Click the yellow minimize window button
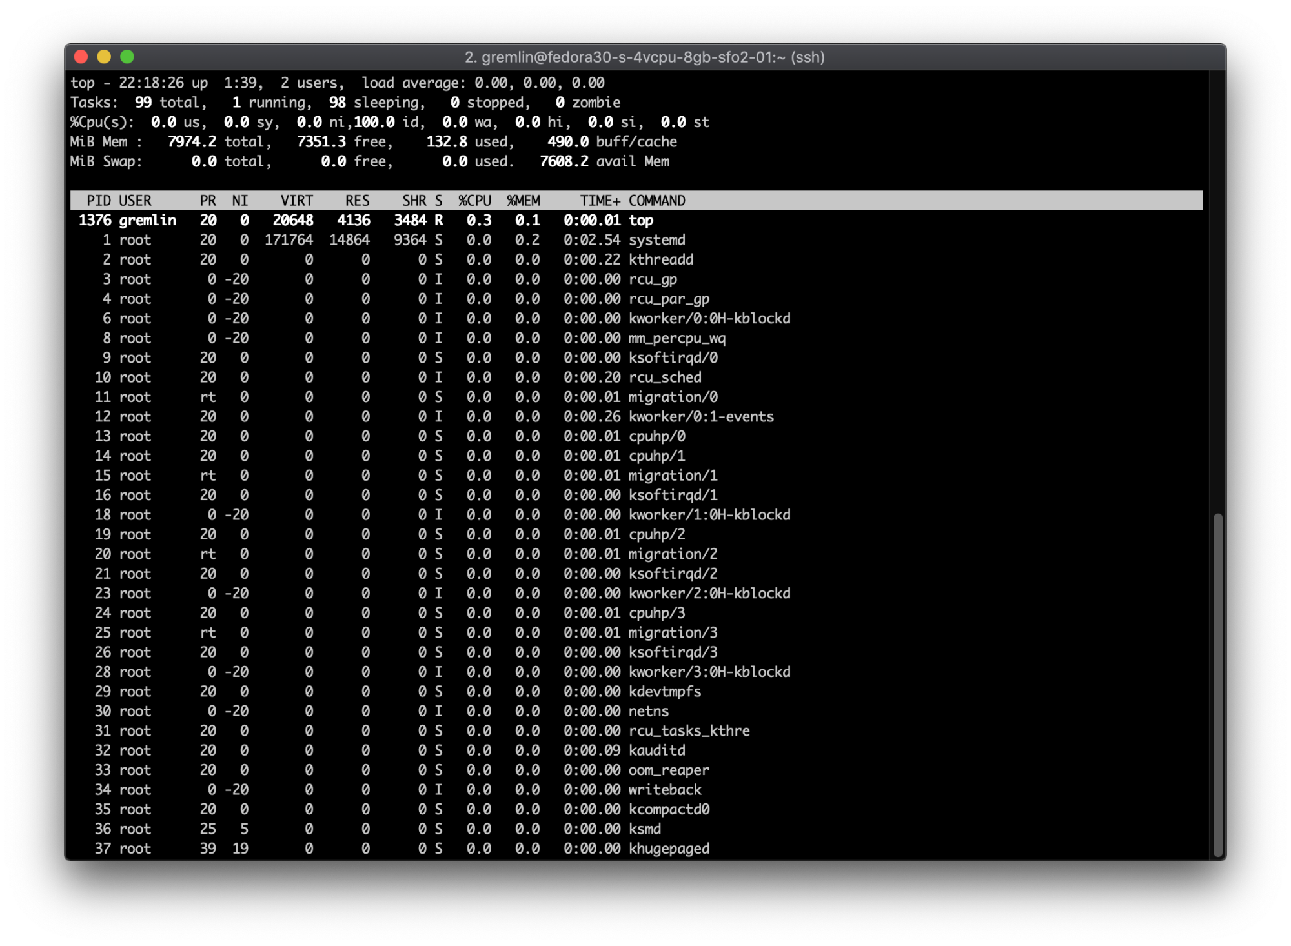Viewport: 1291px width, 946px height. (104, 57)
